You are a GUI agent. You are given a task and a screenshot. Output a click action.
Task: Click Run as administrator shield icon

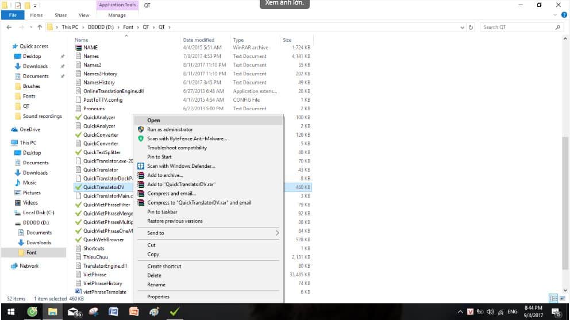141,129
